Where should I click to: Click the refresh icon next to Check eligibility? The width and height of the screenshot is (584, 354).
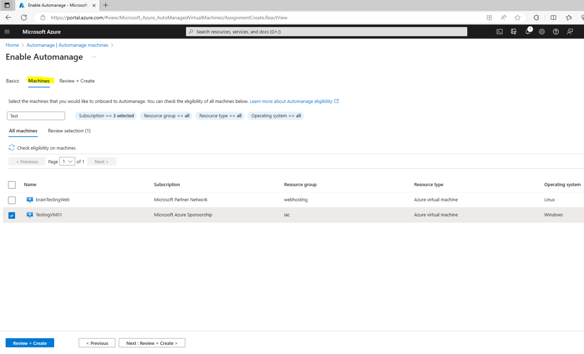coord(11,148)
